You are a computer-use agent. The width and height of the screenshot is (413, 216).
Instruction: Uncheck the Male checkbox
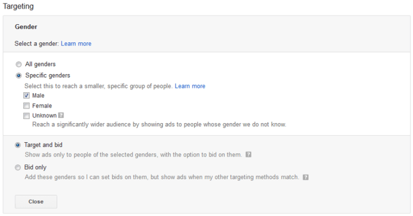26,95
